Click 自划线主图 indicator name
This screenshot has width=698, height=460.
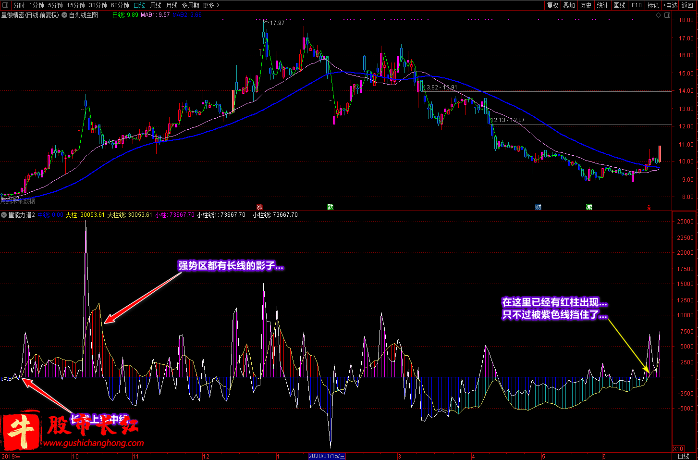(x=84, y=15)
